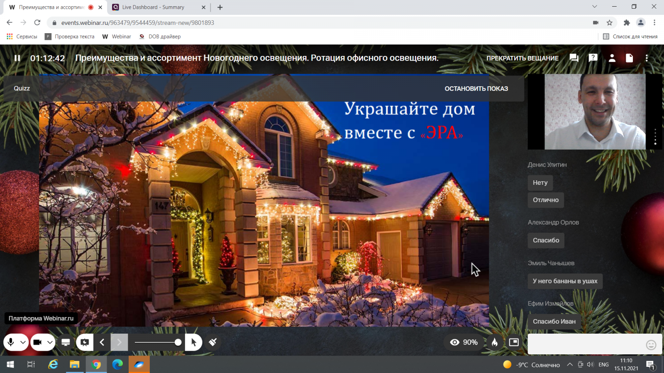The height and width of the screenshot is (373, 664).
Task: Open a new browser tab
Action: tap(220, 7)
